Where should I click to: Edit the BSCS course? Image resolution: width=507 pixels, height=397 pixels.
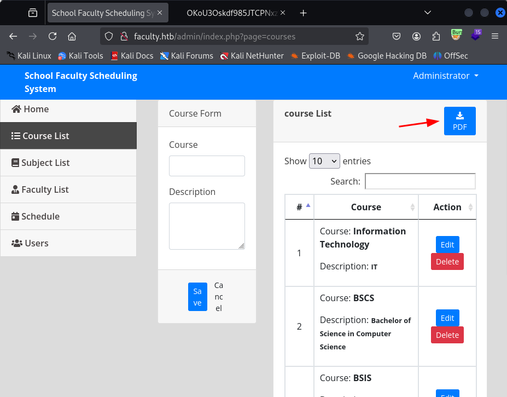(x=447, y=318)
